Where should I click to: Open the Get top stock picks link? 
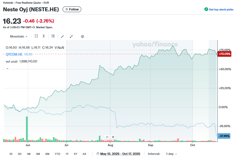click(x=221, y=9)
